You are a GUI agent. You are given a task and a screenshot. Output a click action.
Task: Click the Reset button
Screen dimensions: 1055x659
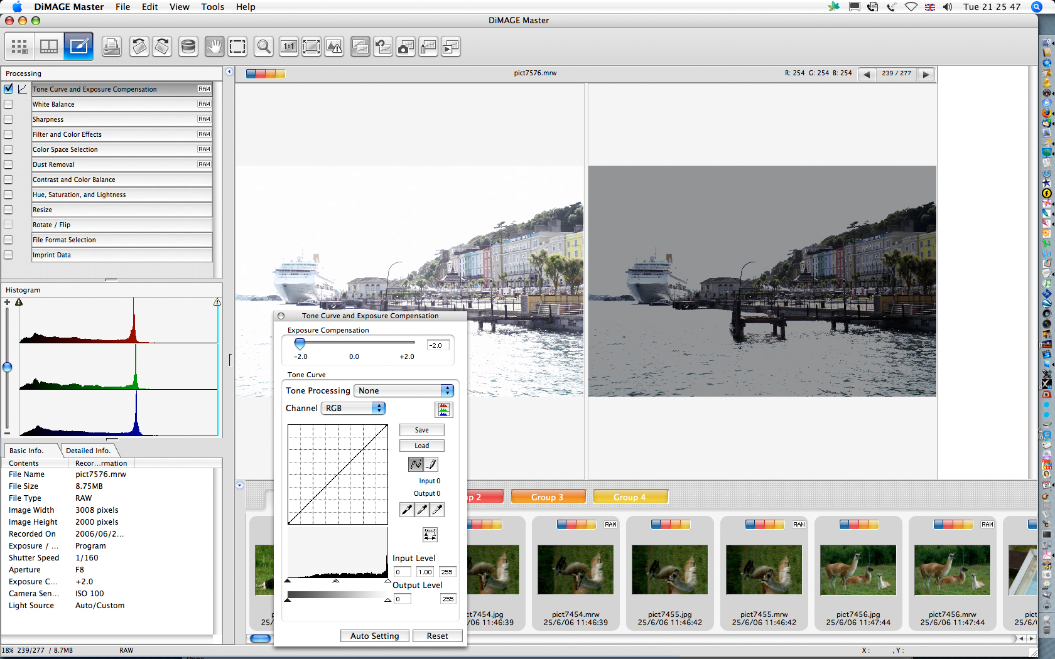click(438, 636)
